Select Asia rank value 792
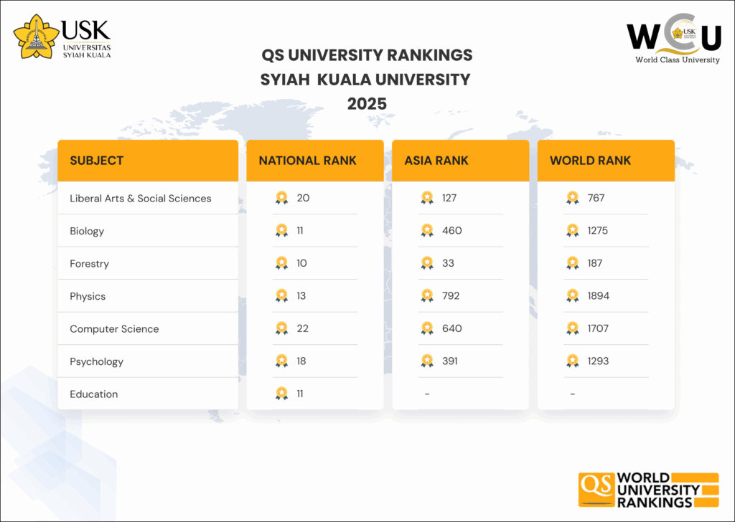Image resolution: width=735 pixels, height=522 pixels. coord(451,296)
